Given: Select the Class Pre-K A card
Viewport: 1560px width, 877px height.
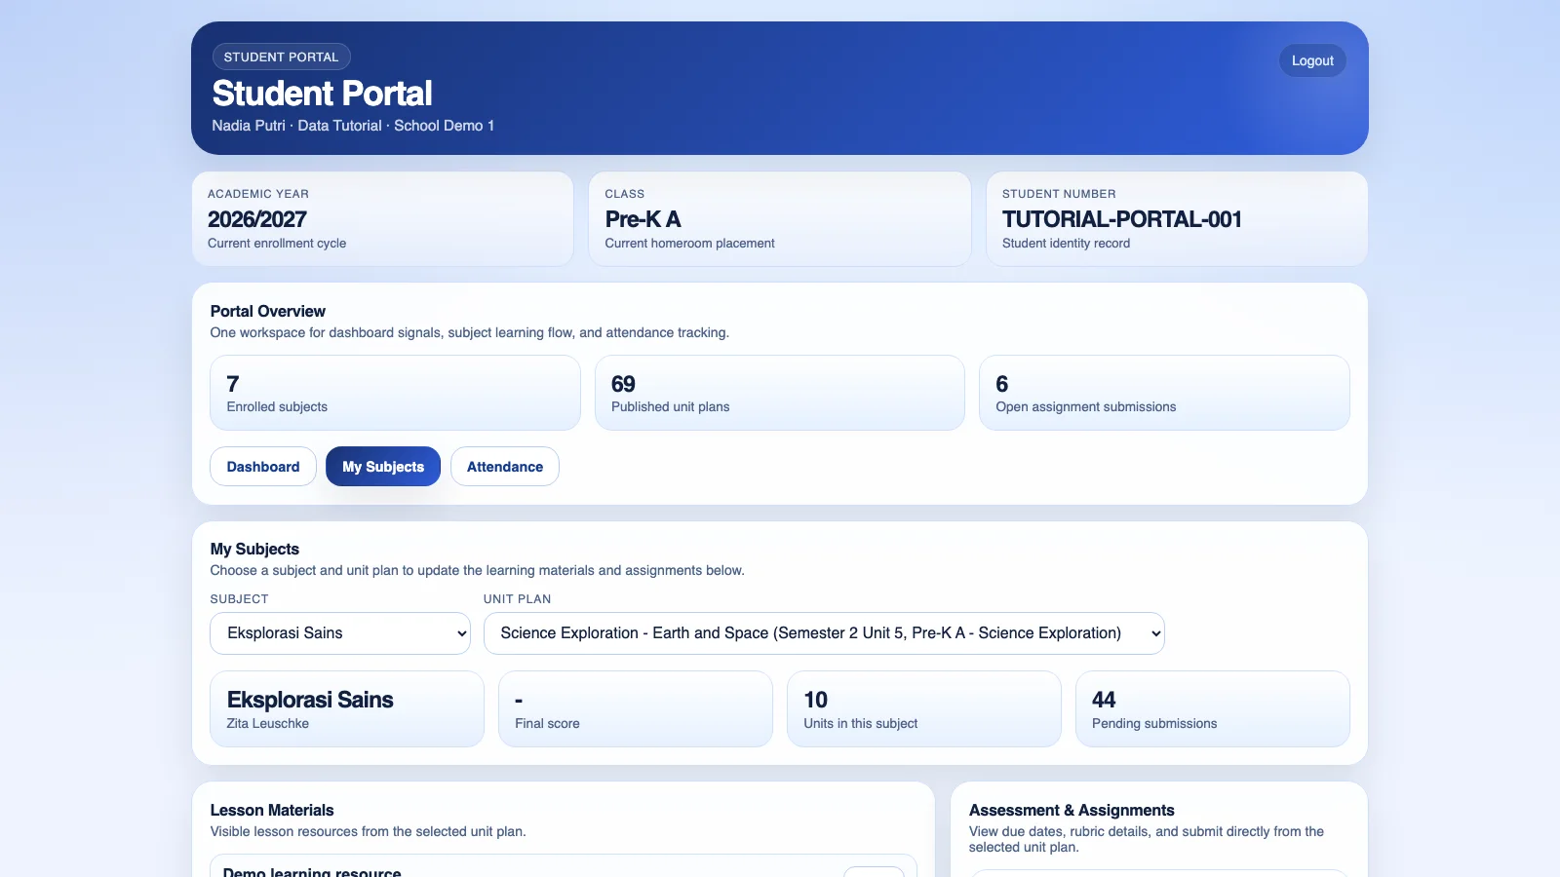Looking at the screenshot, I should point(780,219).
